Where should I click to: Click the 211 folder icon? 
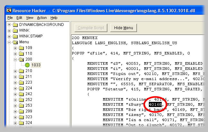tap(21, 77)
